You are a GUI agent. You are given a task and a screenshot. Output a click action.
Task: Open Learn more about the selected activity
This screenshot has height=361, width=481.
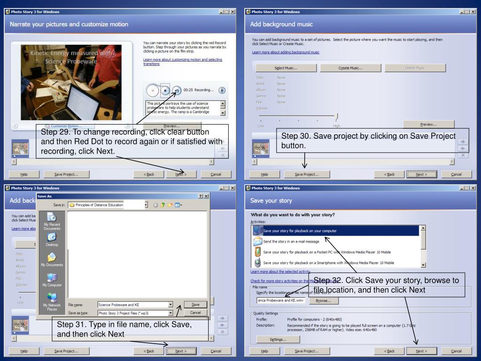[281, 272]
